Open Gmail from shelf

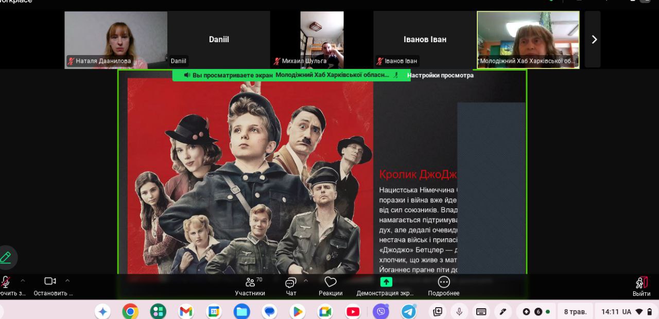tap(186, 311)
